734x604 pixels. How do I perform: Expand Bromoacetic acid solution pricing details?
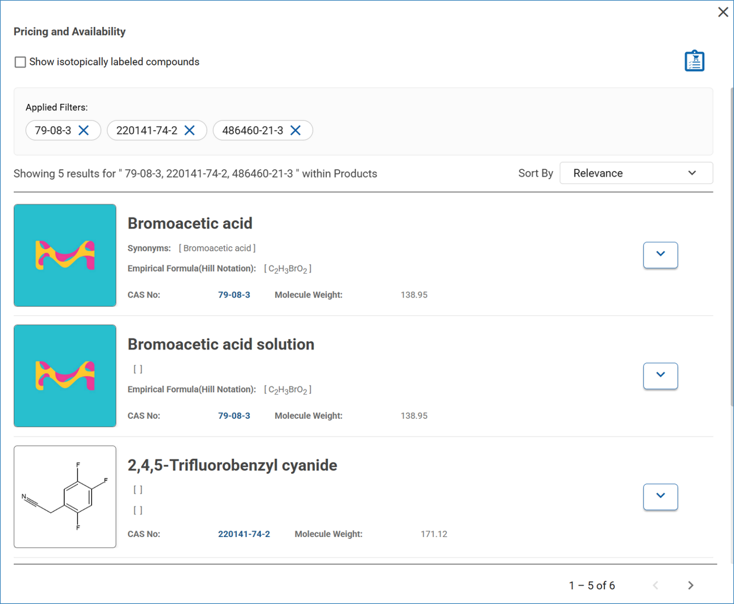(x=660, y=376)
